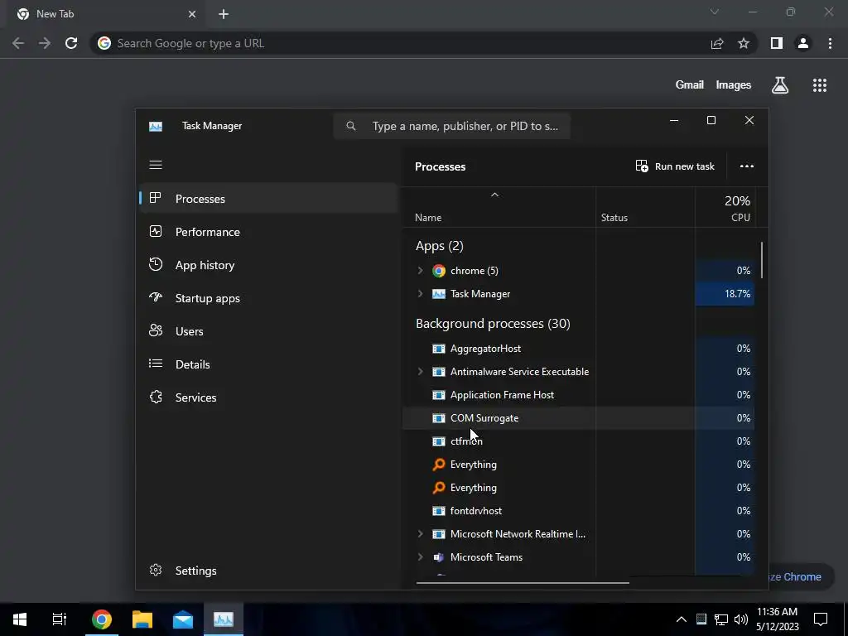The image size is (848, 636).
Task: Click the Performance graph icon in sidebar
Action: [x=155, y=232]
